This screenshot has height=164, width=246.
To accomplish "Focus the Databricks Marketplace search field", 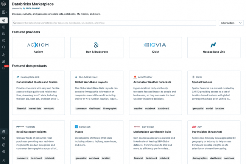I will click(x=114, y=23).
